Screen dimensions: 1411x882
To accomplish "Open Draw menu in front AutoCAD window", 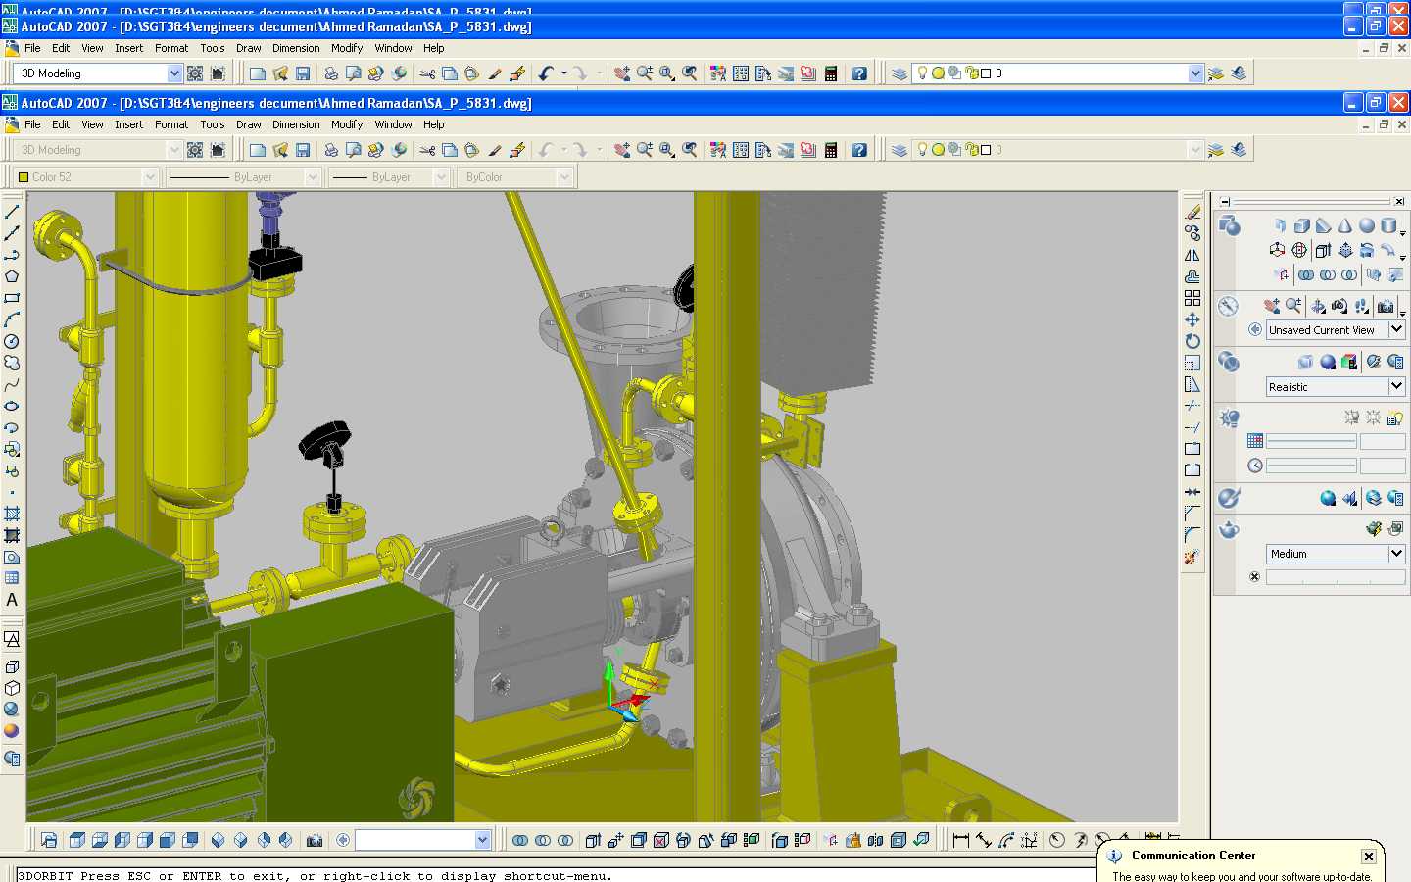I will 249,124.
